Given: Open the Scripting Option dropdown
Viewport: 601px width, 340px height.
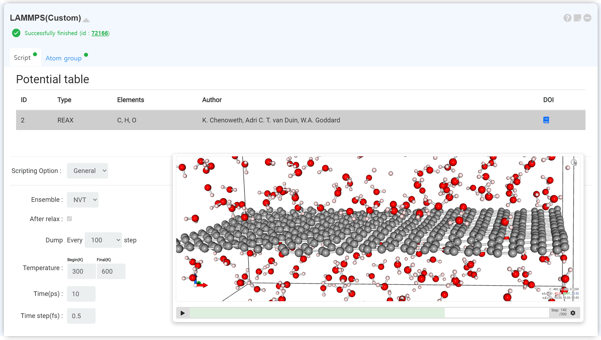Looking at the screenshot, I should (x=87, y=171).
